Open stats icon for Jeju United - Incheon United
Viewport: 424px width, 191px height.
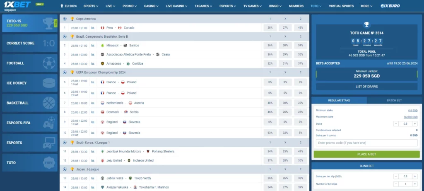pyautogui.click(x=93, y=161)
